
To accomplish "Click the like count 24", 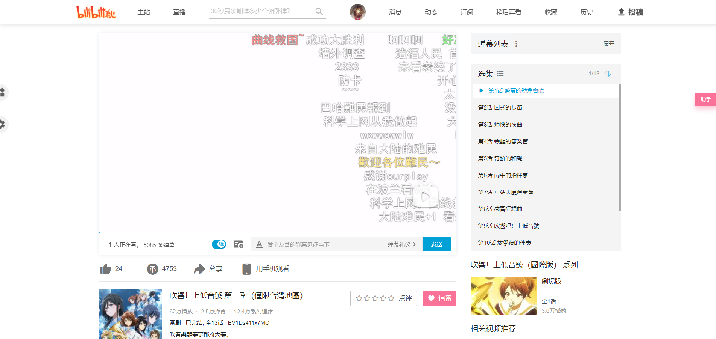I will (119, 269).
